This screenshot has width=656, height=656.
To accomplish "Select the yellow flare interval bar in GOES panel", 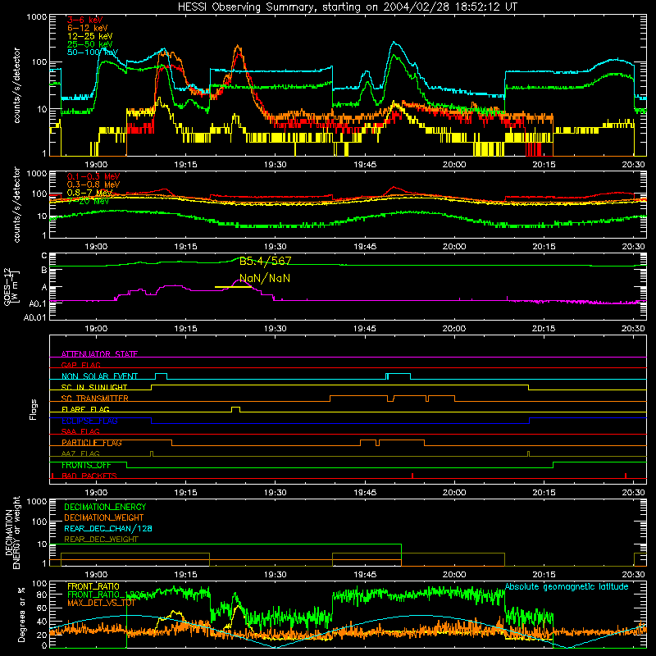I will click(x=233, y=287).
